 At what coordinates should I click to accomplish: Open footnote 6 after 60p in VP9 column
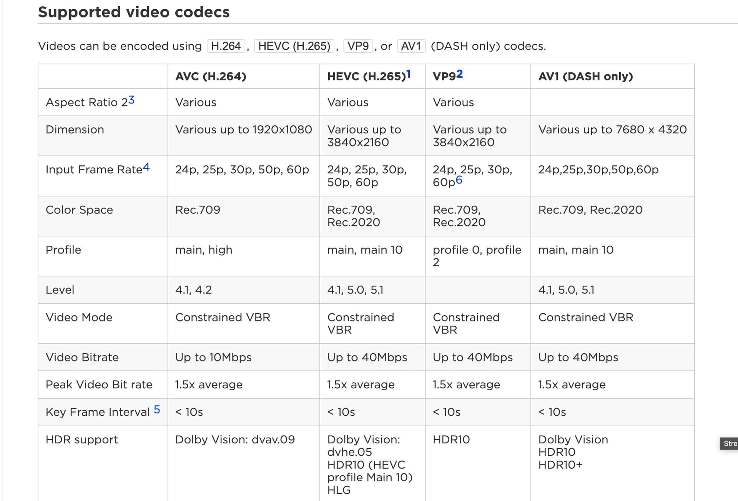[459, 180]
